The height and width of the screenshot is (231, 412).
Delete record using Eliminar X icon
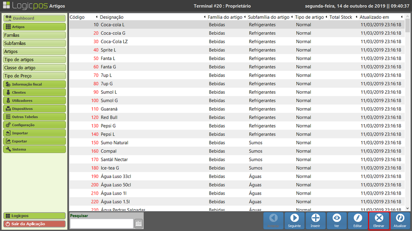coord(379,218)
